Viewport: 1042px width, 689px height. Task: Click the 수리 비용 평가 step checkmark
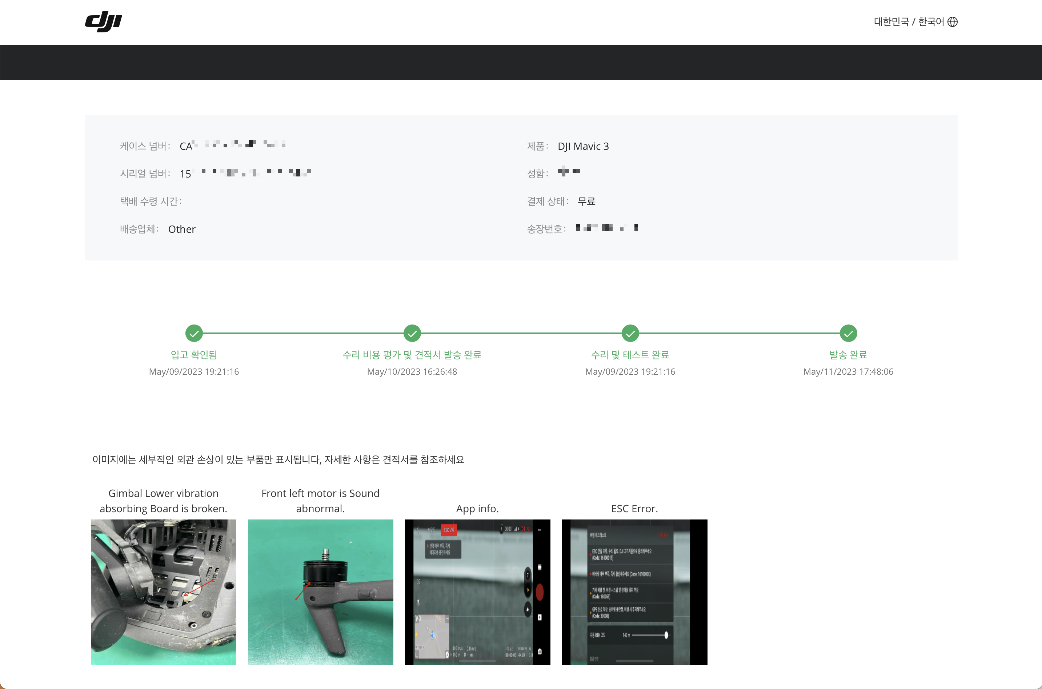pos(412,333)
